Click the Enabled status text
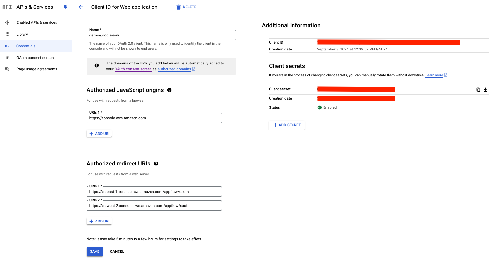This screenshot has width=492, height=258. (x=330, y=107)
